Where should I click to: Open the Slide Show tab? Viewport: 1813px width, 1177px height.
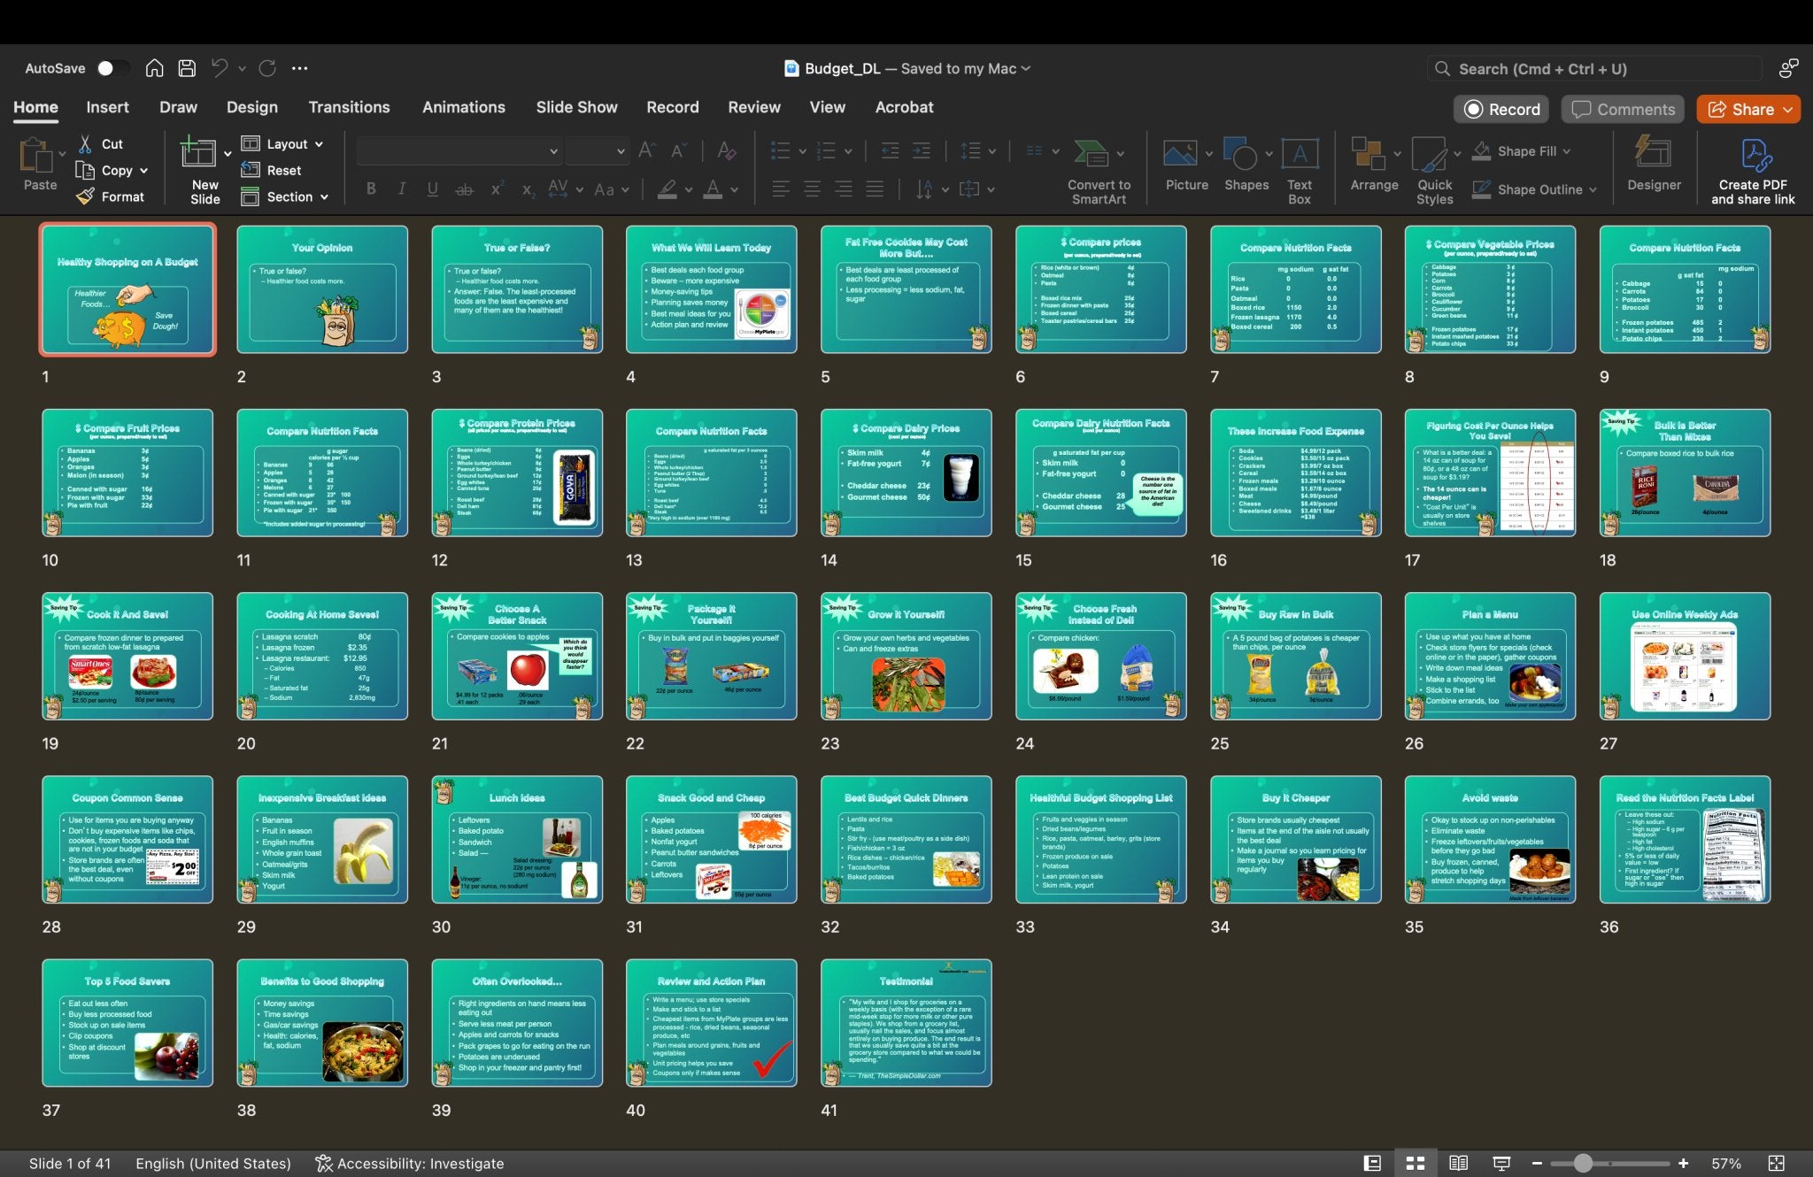[x=576, y=107]
